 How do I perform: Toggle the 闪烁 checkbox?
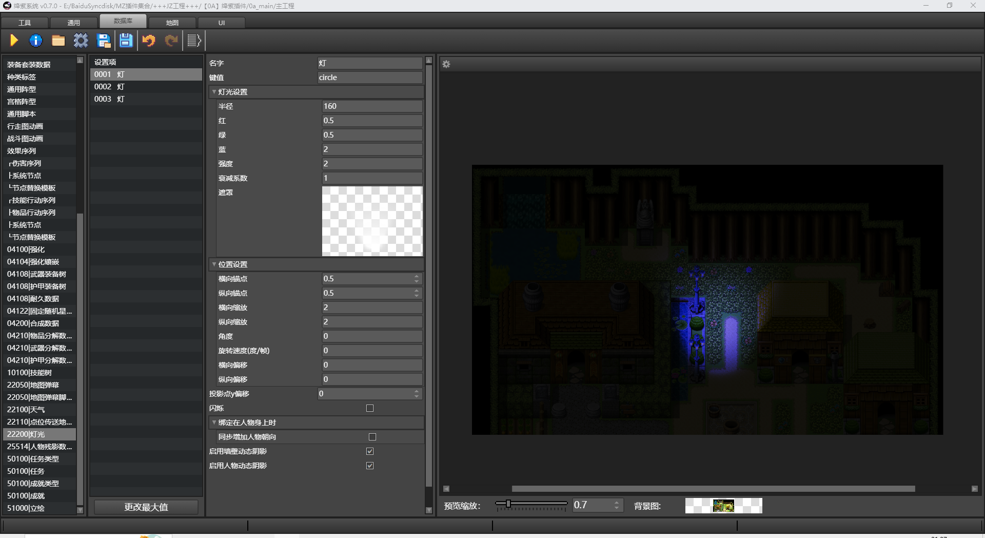(370, 408)
